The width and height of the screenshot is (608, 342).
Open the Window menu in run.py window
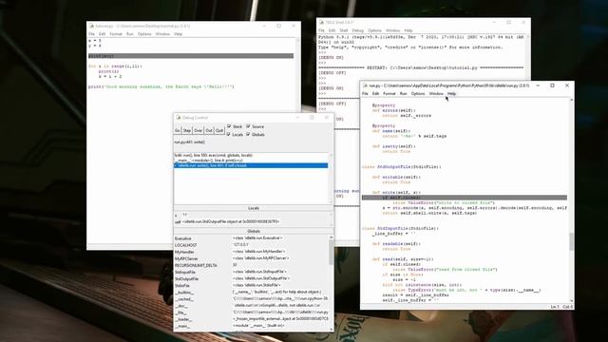point(436,93)
